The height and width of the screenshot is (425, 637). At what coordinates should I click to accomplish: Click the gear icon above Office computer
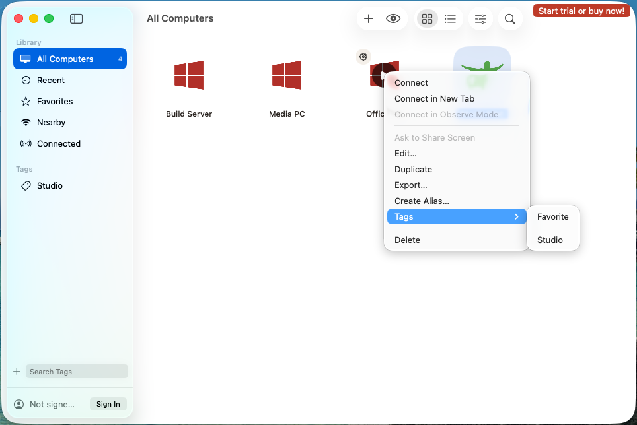coord(363,57)
